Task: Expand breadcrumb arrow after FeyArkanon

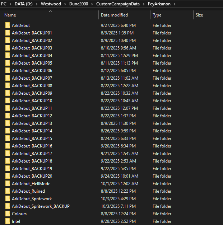Action: point(175,4)
